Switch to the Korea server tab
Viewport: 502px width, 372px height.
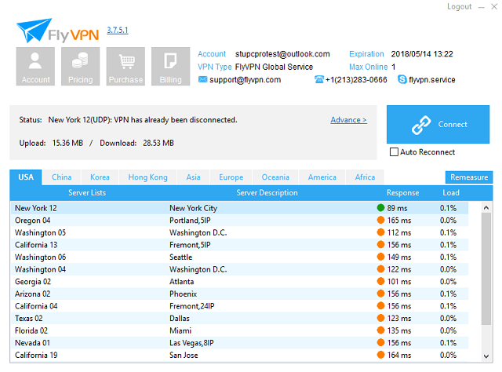(x=100, y=177)
